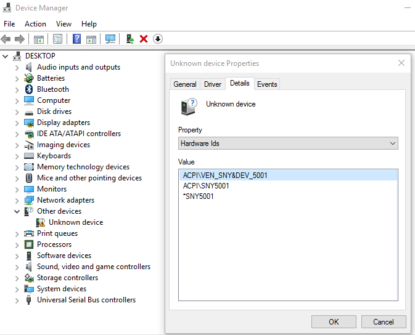Image resolution: width=415 pixels, height=335 pixels.
Task: Select Unknown device in the tree
Action: 76,222
